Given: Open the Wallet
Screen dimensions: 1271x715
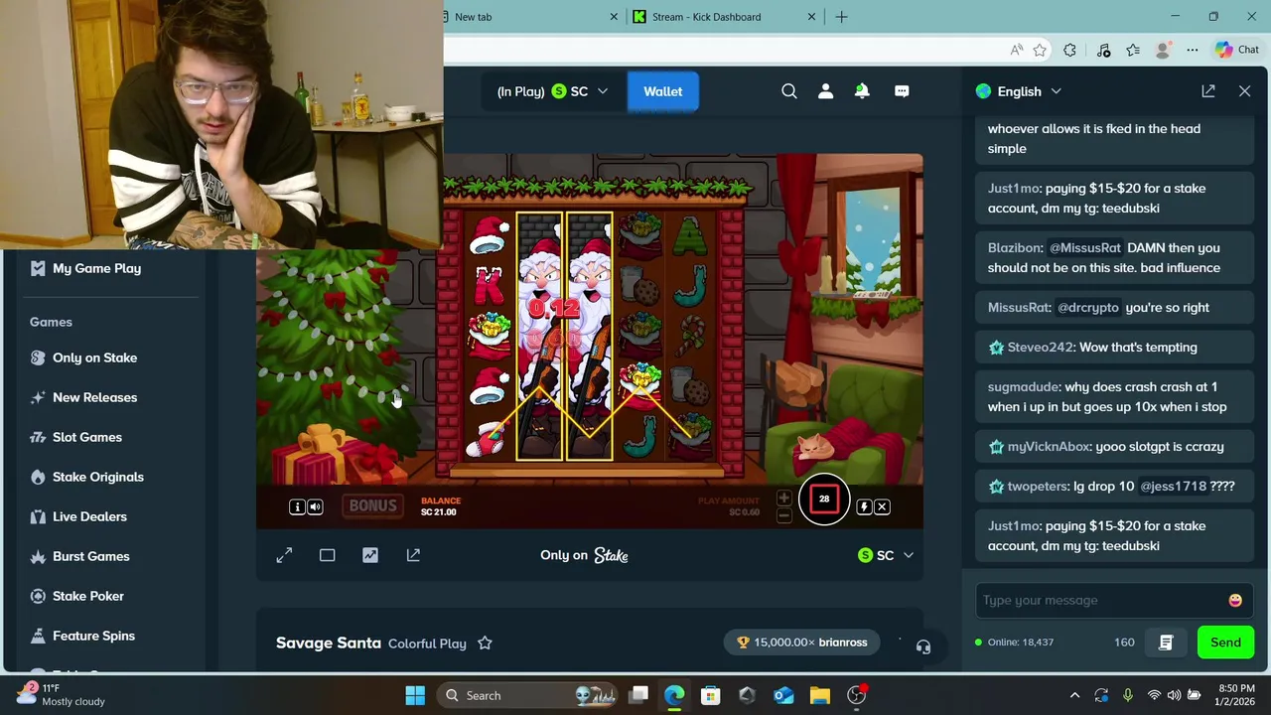Looking at the screenshot, I should pos(662,91).
